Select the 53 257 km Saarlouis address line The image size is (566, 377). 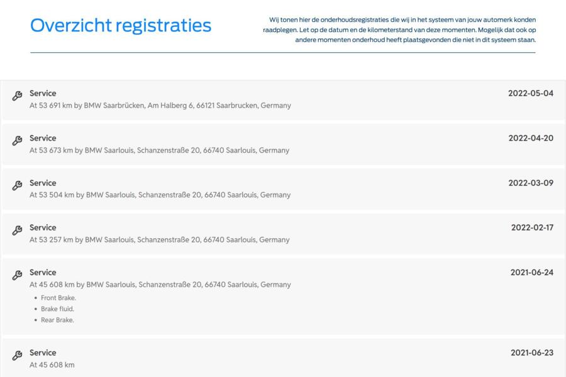(160, 239)
